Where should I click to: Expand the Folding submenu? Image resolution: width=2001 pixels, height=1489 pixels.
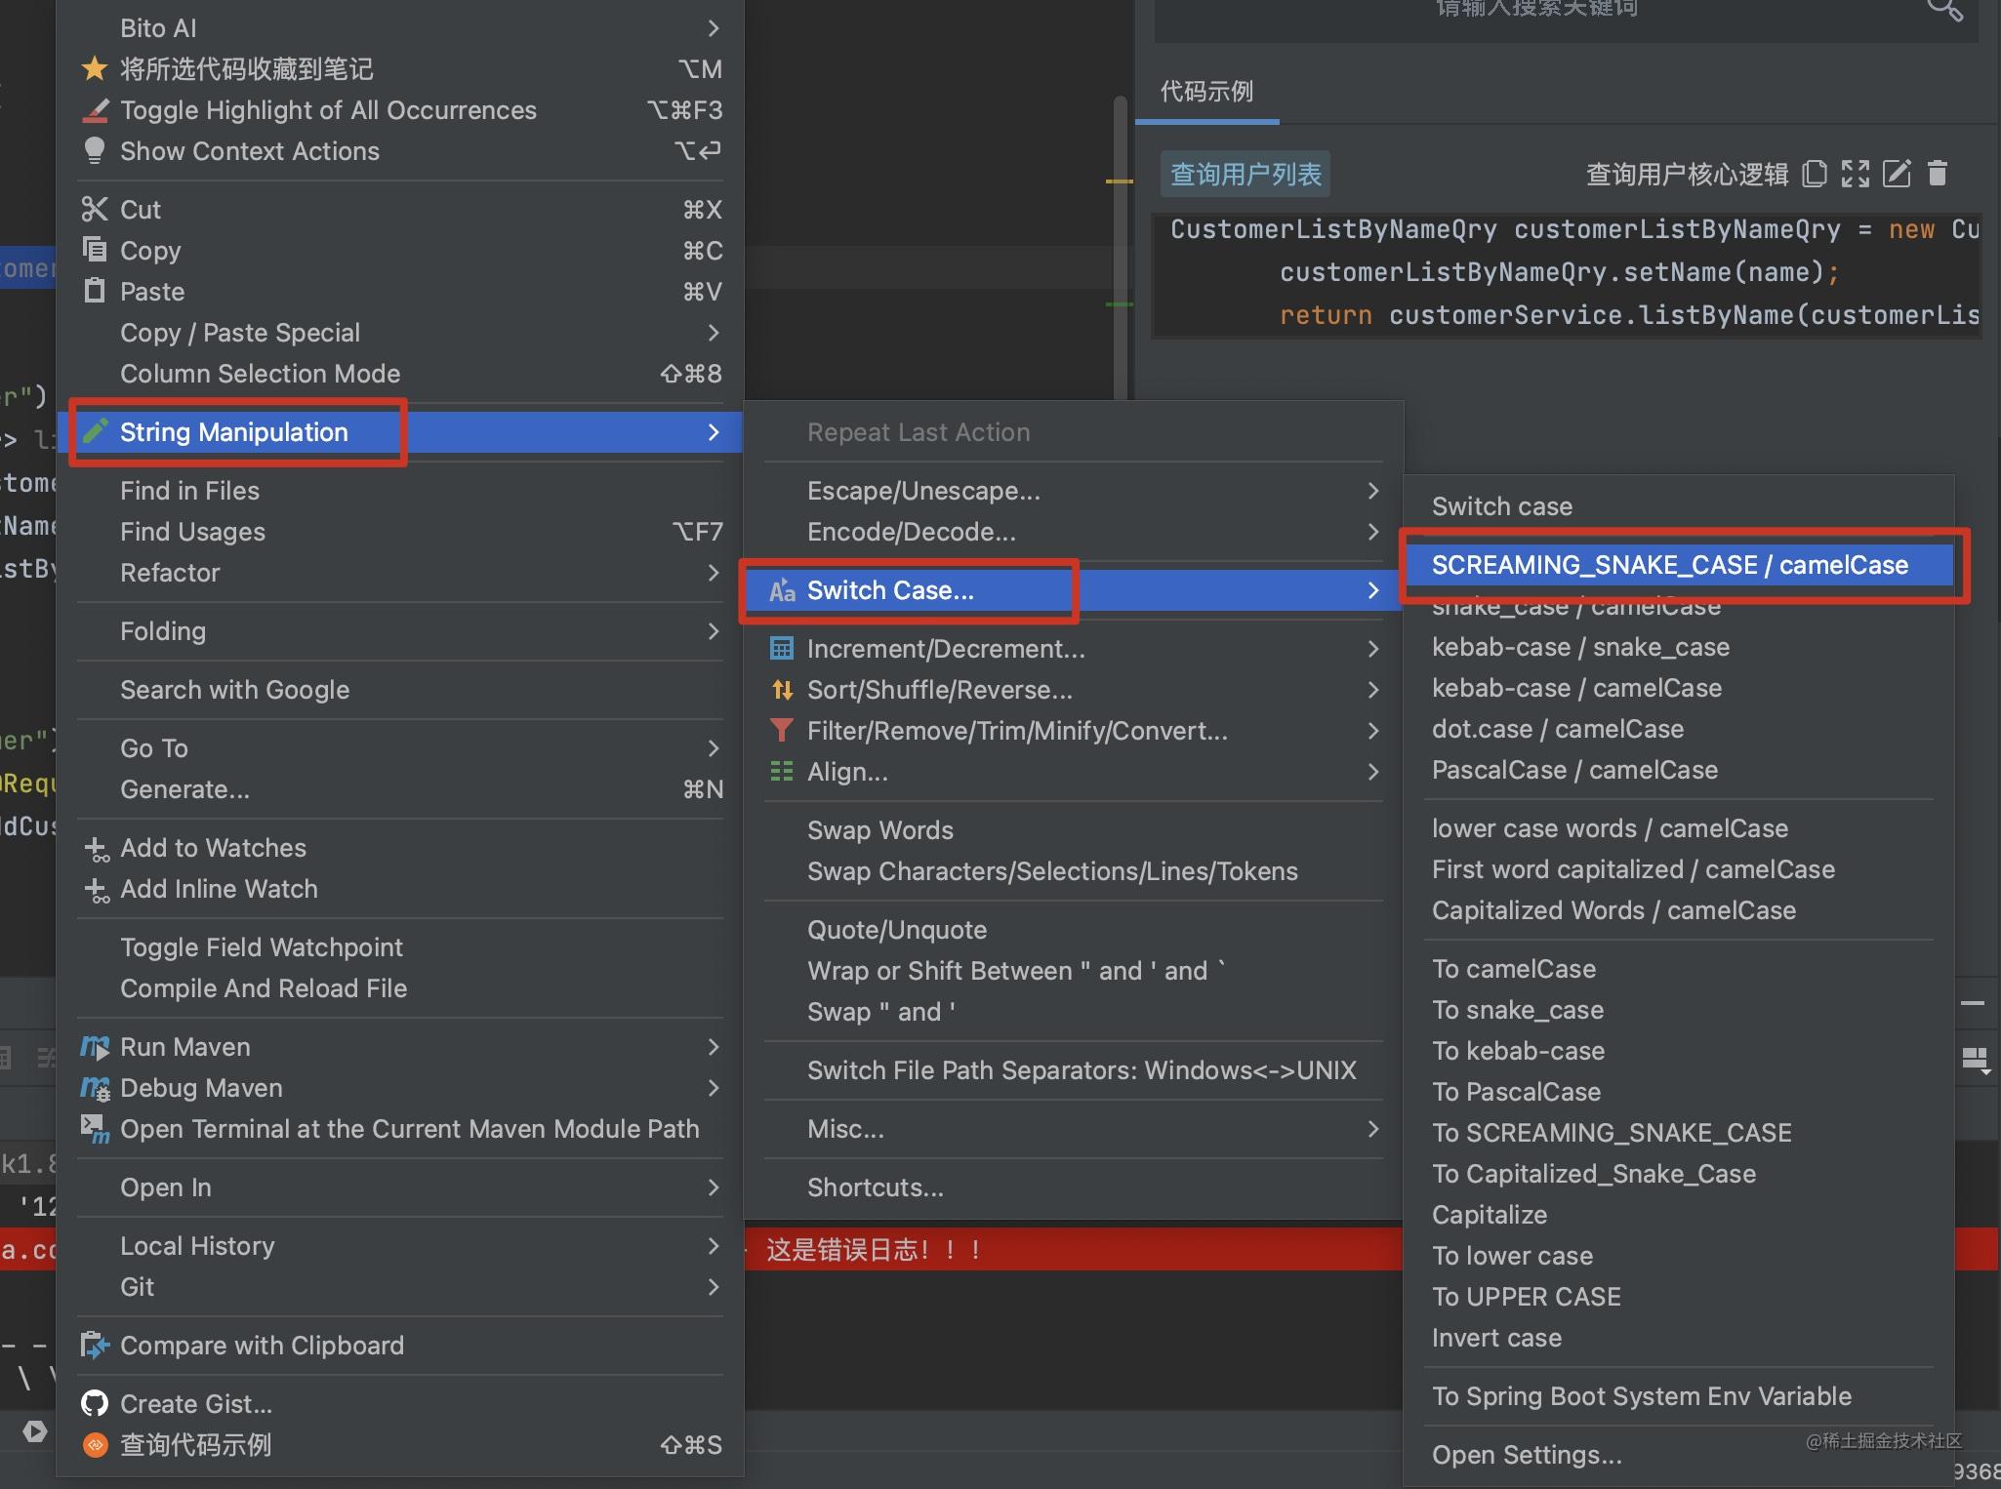click(714, 631)
